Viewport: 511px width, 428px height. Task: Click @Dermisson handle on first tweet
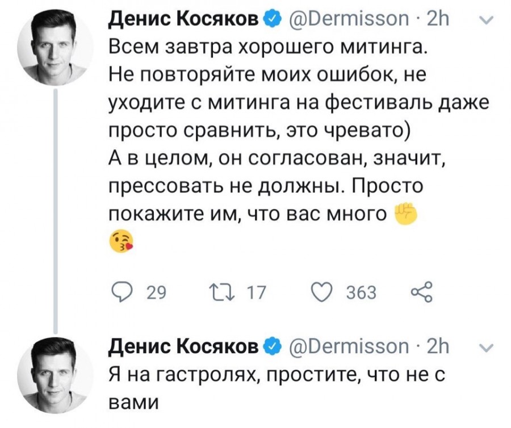point(346,20)
